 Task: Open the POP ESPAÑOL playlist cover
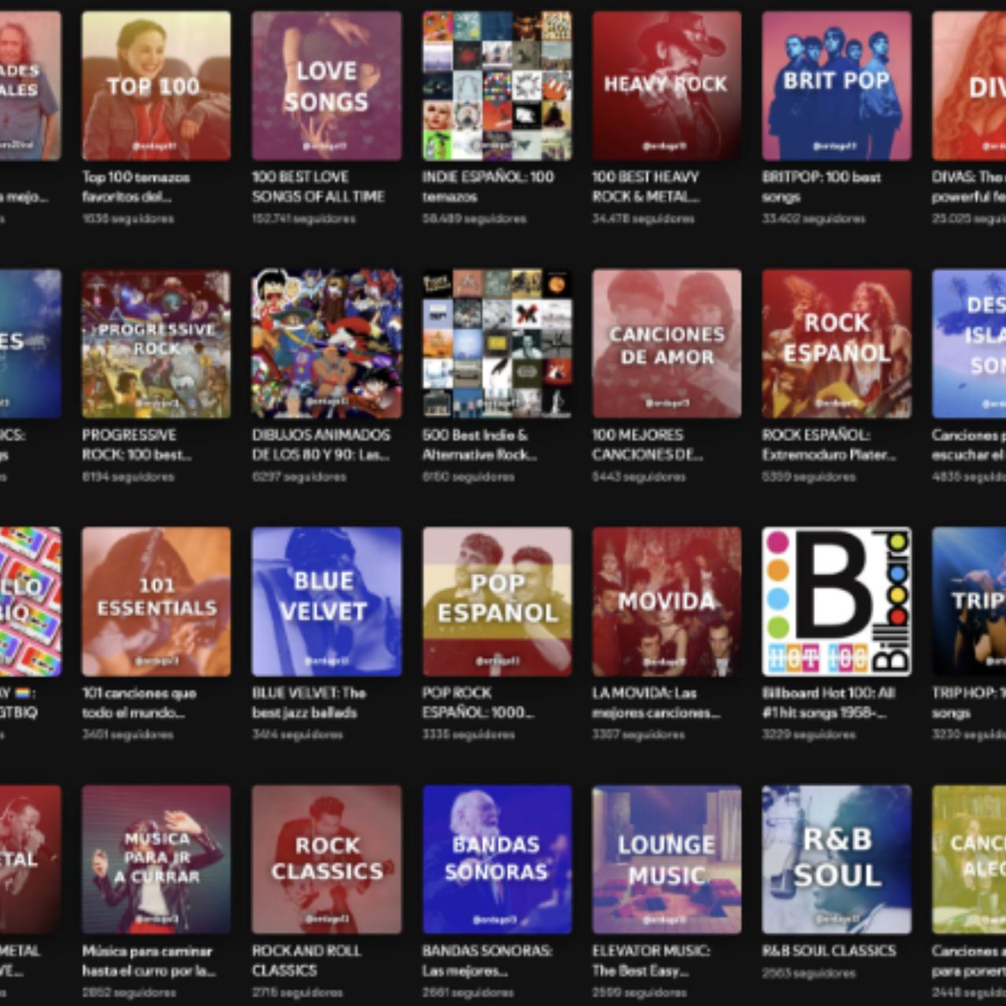497,601
